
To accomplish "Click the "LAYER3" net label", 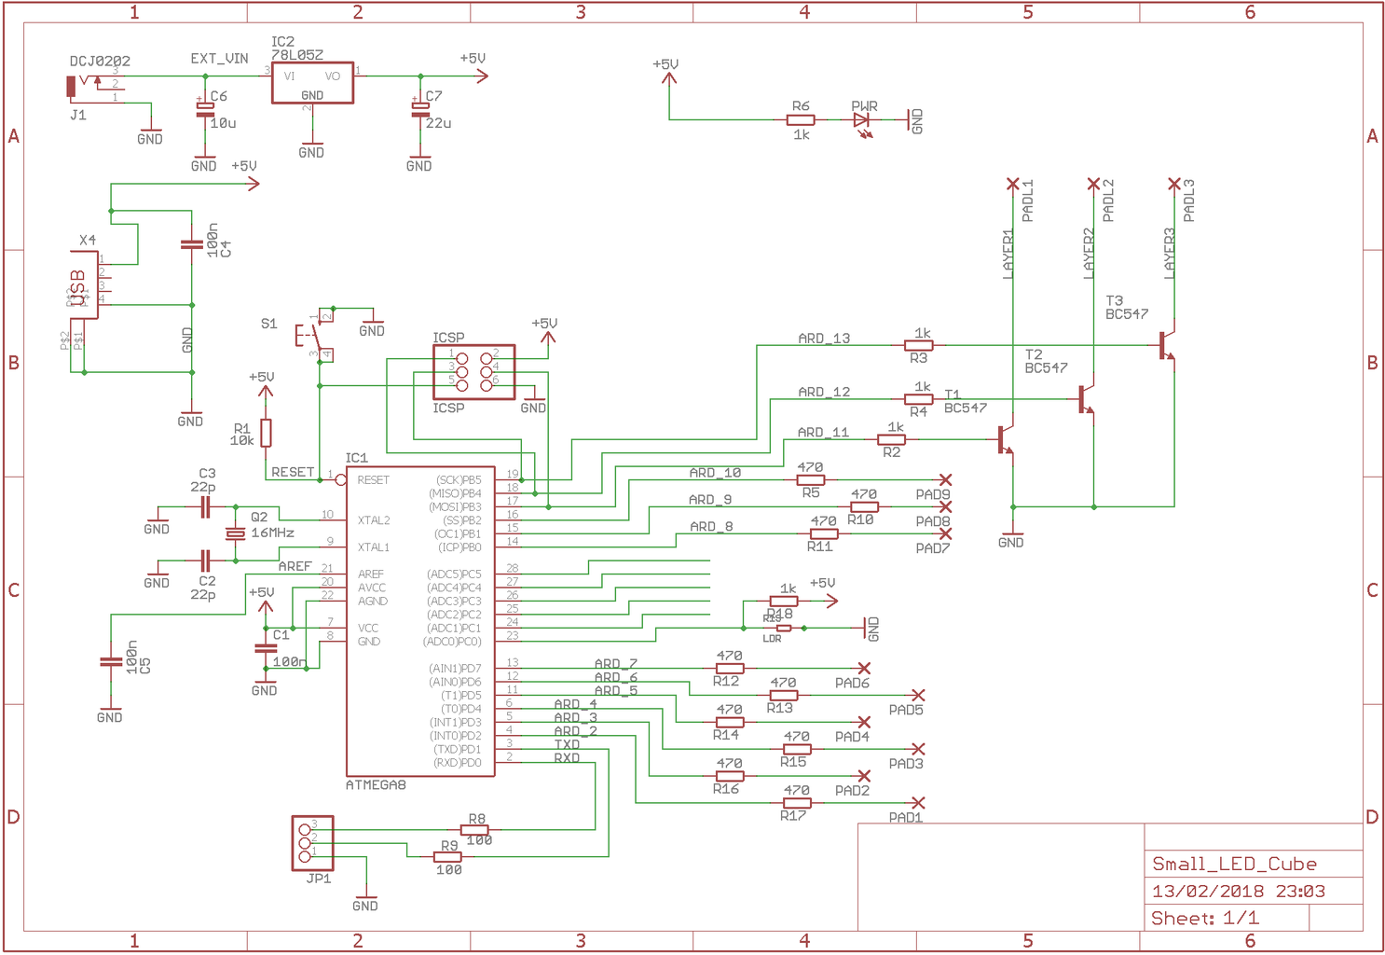I will click(x=1169, y=253).
